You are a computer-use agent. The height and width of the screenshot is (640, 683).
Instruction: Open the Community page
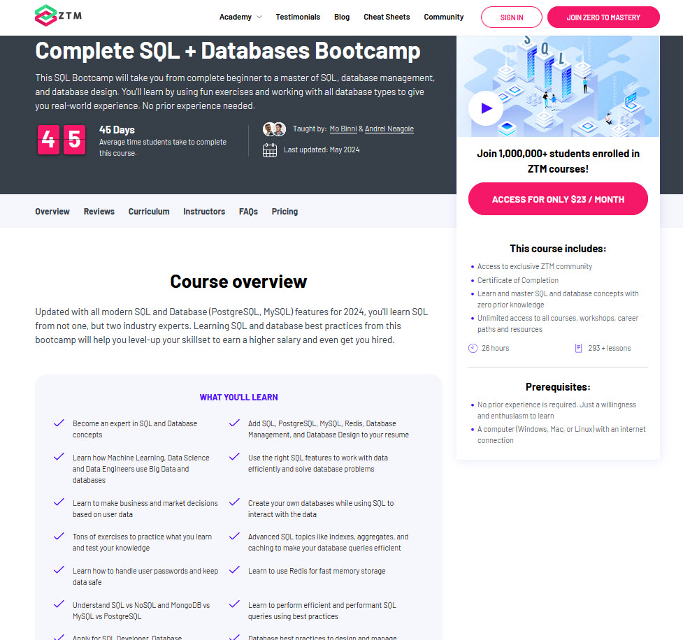click(443, 17)
